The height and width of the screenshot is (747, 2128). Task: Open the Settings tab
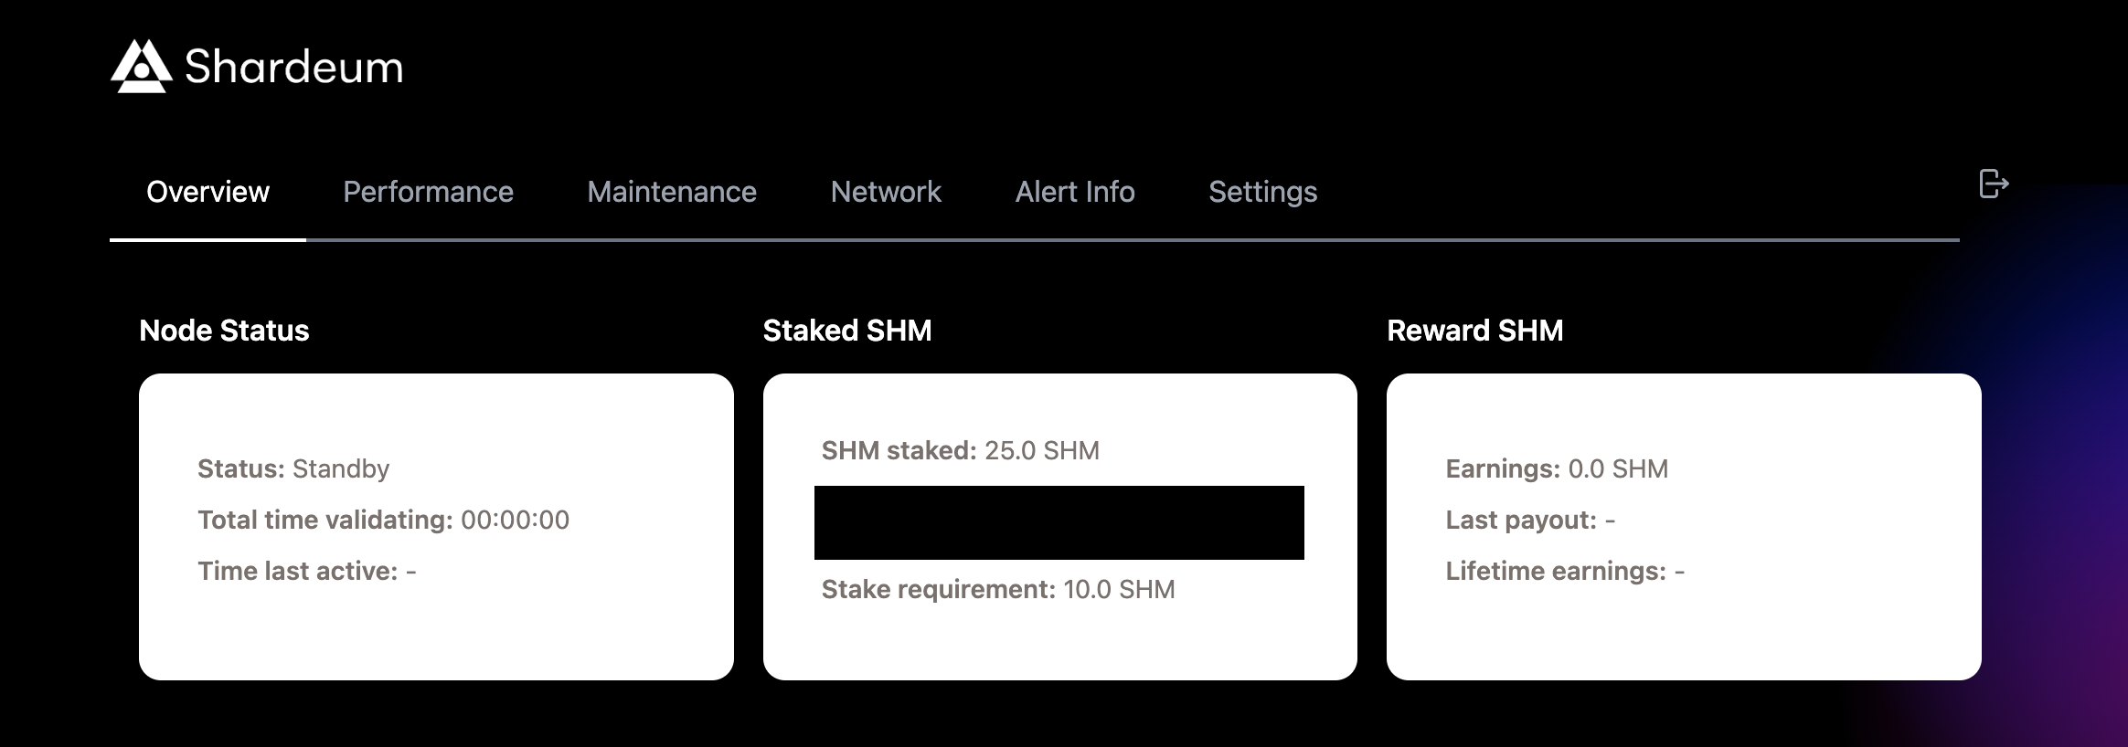click(1262, 192)
